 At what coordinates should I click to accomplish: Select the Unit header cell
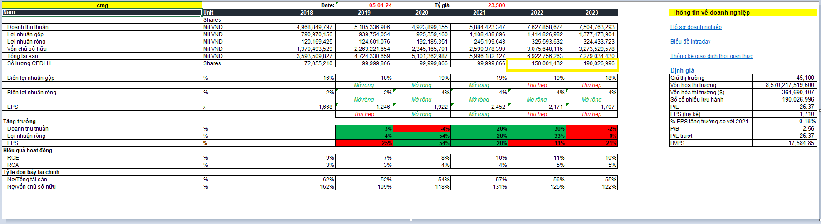240,13
